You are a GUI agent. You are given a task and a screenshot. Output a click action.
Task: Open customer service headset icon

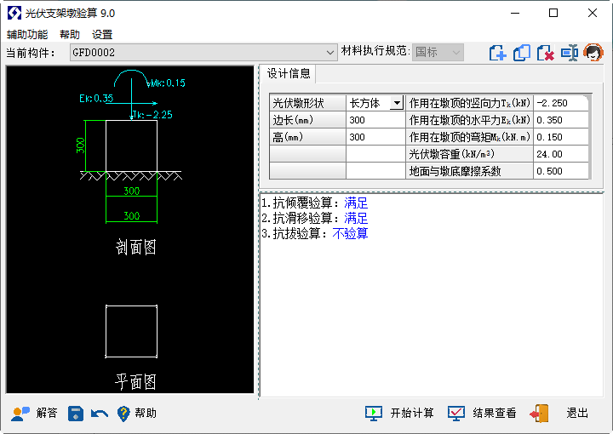[x=593, y=53]
